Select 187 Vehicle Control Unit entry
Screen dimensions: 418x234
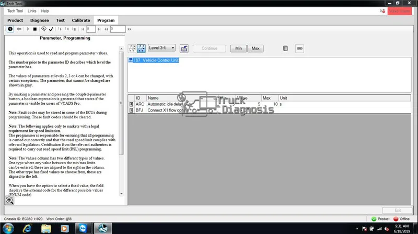pyautogui.click(x=154, y=60)
